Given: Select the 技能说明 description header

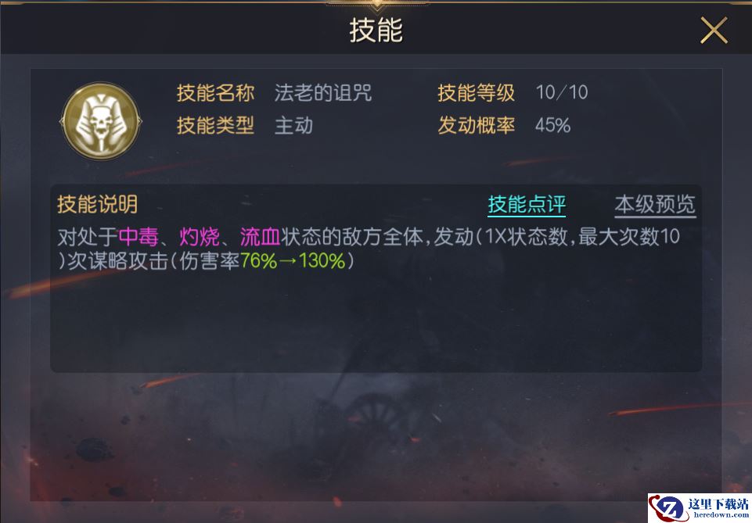Looking at the screenshot, I should pyautogui.click(x=97, y=205).
